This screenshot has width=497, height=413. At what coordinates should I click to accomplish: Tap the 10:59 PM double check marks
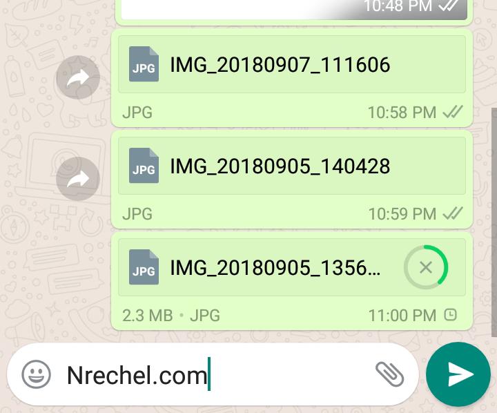click(453, 213)
